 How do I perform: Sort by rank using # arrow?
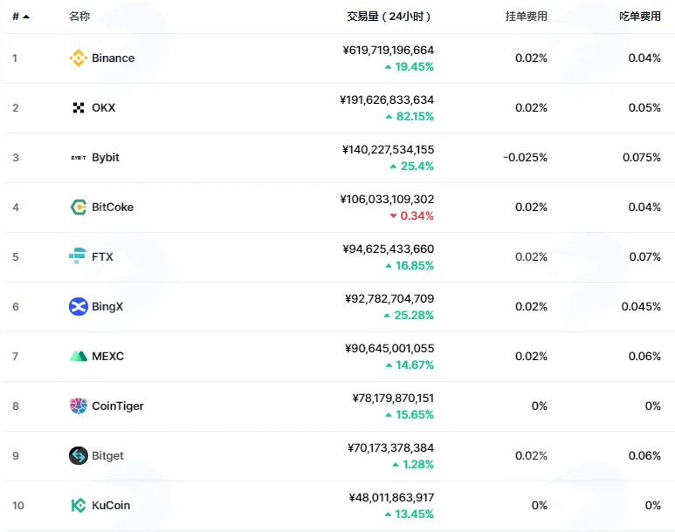coord(21,17)
